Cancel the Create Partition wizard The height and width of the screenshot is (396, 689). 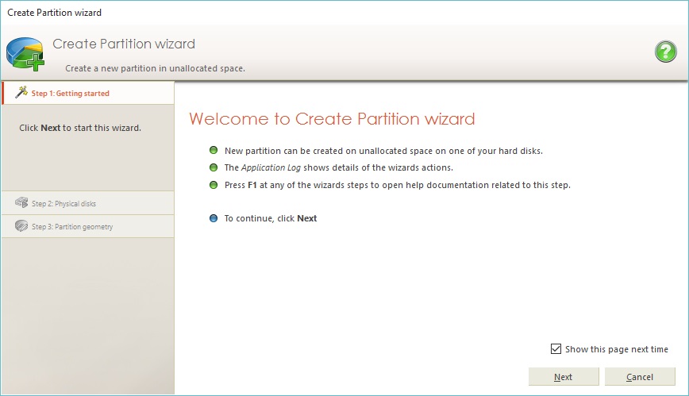coord(640,377)
